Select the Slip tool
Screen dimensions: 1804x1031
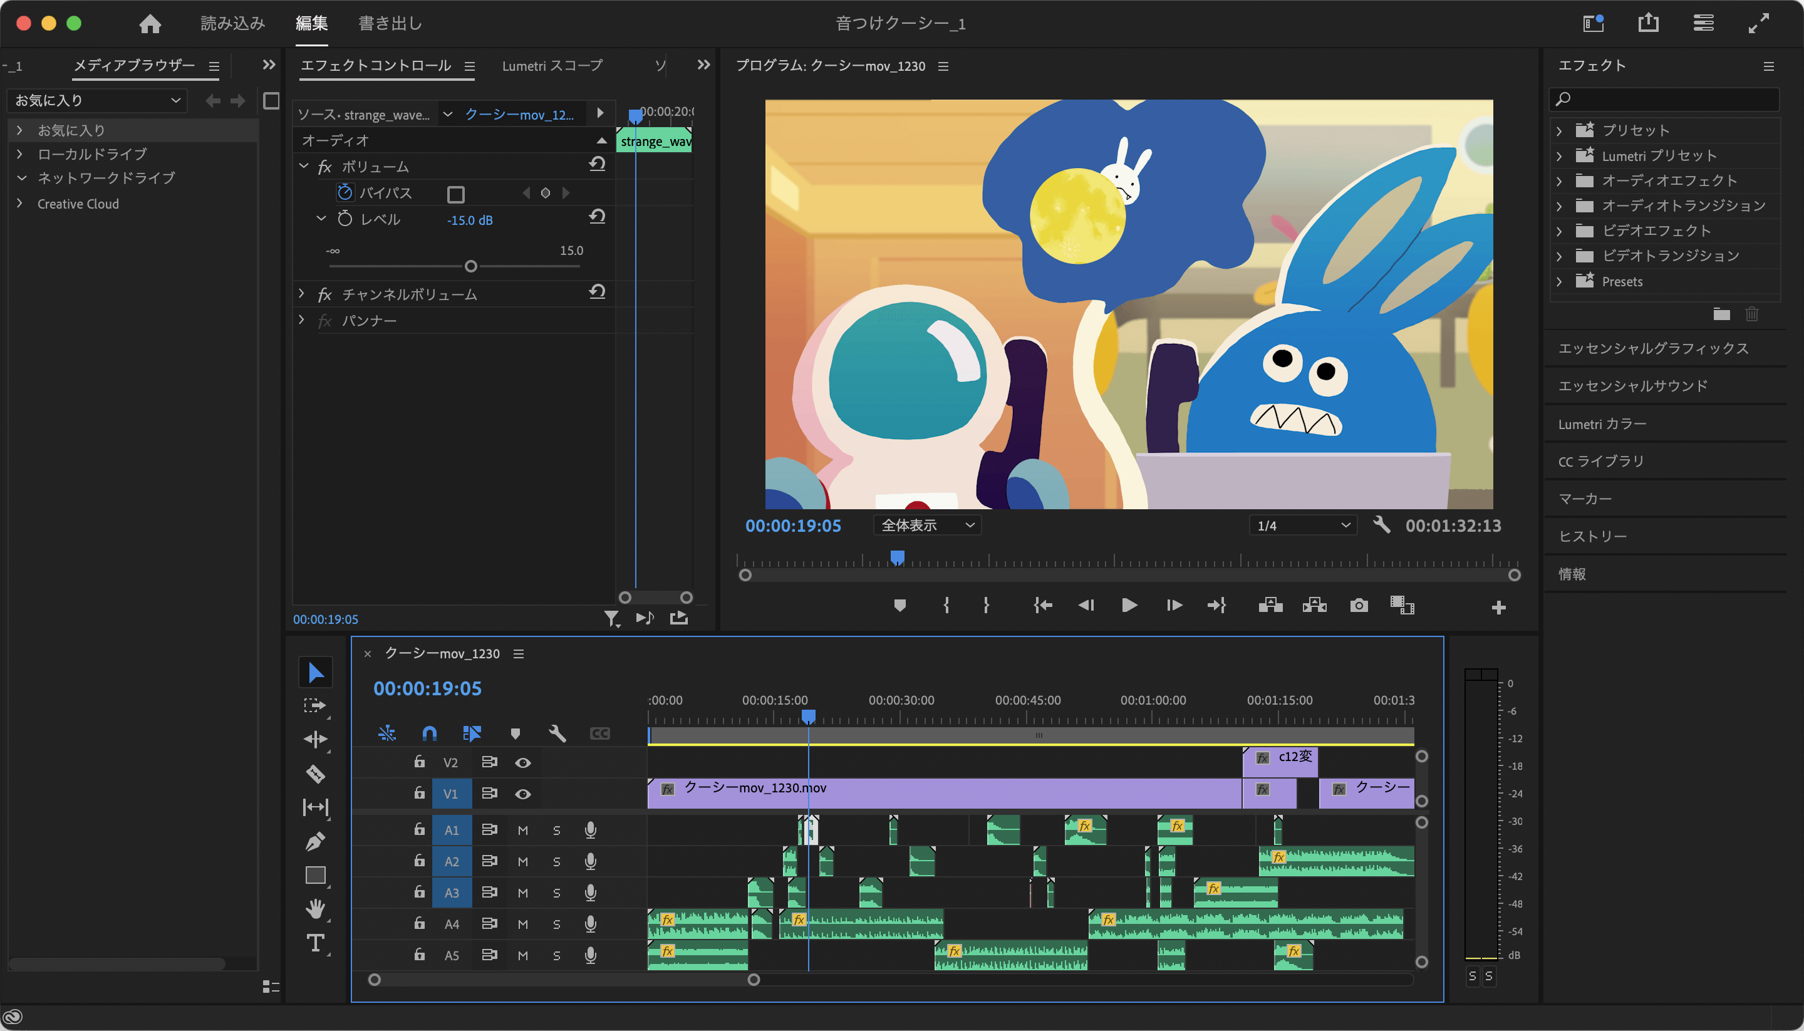(x=315, y=807)
